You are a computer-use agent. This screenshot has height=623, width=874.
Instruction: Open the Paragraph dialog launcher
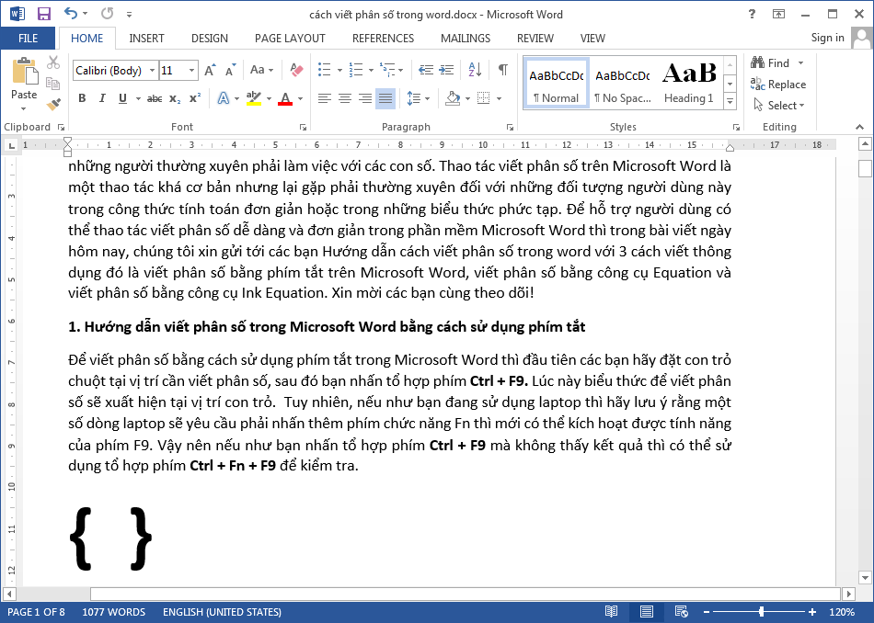point(510,128)
